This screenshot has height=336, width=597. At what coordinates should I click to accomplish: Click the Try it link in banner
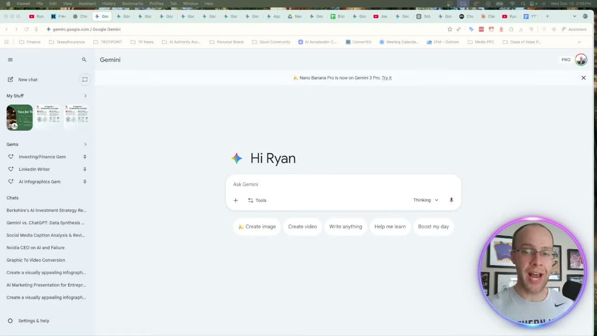click(x=387, y=78)
